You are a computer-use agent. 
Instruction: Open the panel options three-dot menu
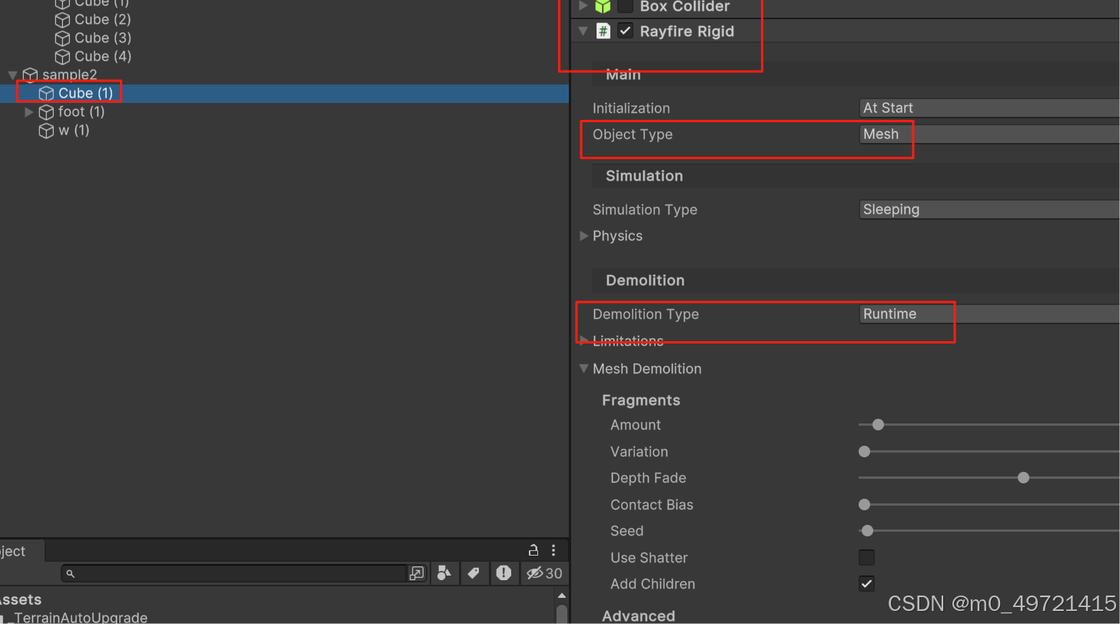click(x=553, y=550)
